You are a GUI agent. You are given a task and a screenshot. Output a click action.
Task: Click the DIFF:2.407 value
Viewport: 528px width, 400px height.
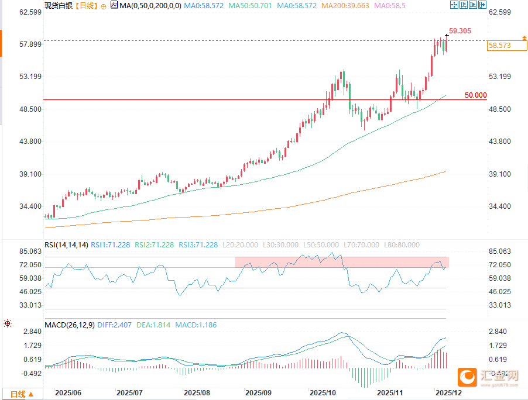coord(115,325)
